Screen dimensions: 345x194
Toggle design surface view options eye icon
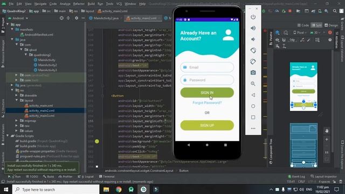click(277, 40)
